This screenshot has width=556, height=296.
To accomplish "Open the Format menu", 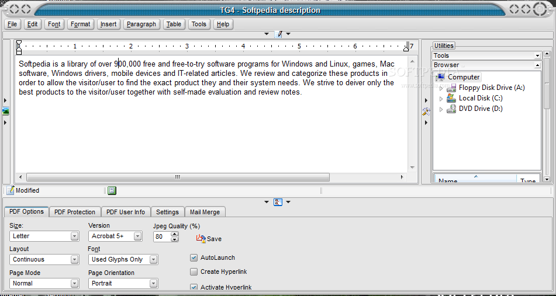I will coord(81,24).
